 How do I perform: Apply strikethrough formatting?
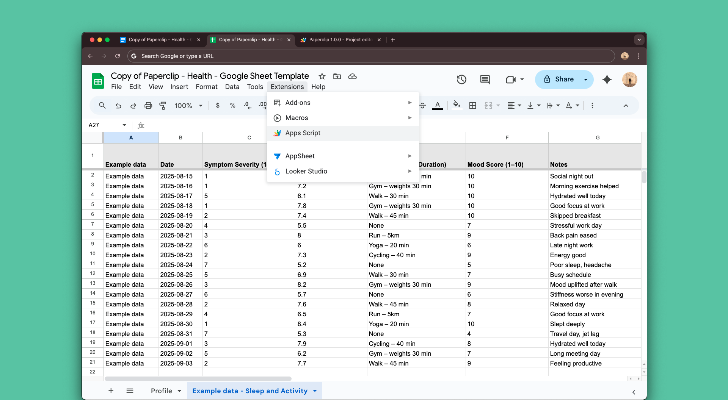[x=422, y=105]
